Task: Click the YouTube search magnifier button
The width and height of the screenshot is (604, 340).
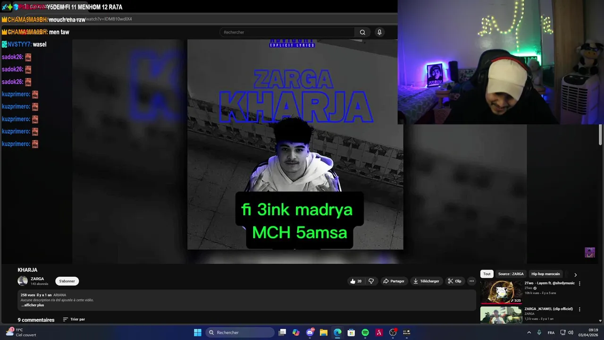Action: tap(362, 32)
